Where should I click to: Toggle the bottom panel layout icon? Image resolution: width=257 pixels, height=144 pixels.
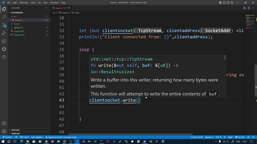(x=224, y=3)
